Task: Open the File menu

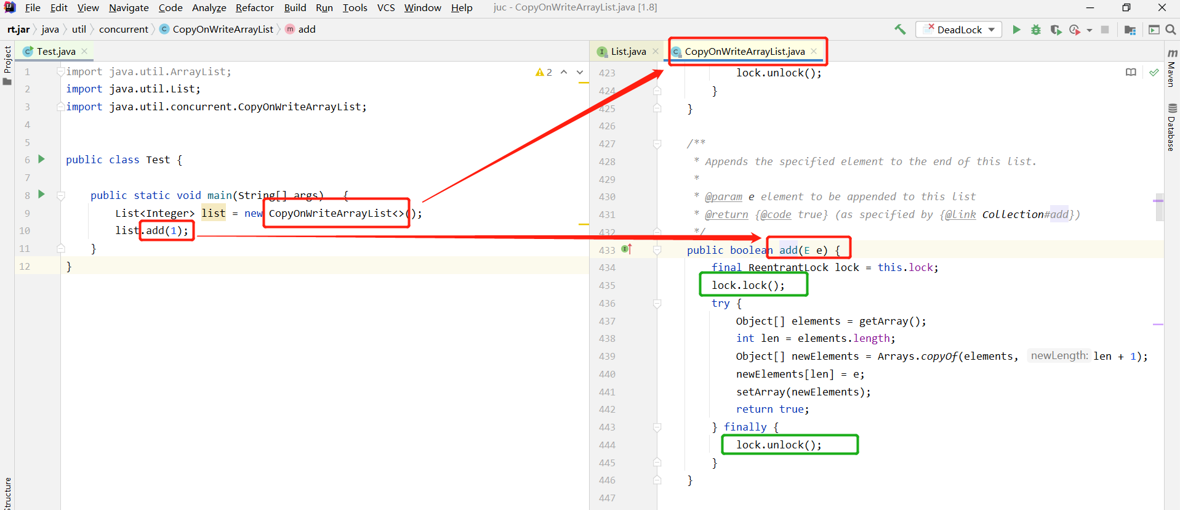Action: tap(33, 7)
